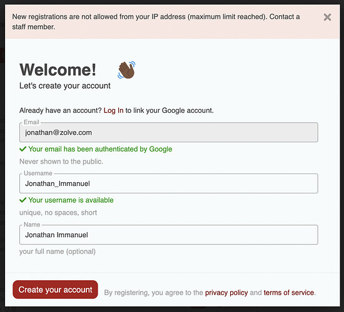Click the green checkmark before email authenticated message
Image resolution: width=344 pixels, height=312 pixels.
point(23,149)
